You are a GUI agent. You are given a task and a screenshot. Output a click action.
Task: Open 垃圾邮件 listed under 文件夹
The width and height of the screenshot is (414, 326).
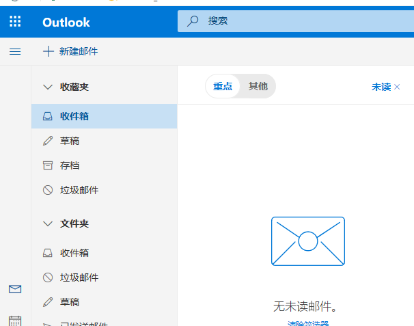point(79,277)
